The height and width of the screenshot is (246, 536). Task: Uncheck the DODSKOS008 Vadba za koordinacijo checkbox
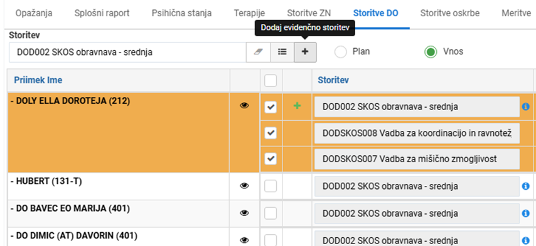[271, 133]
